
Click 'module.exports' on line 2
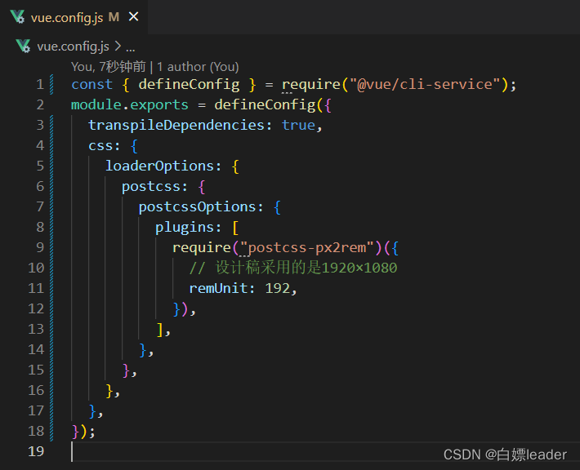pos(130,105)
